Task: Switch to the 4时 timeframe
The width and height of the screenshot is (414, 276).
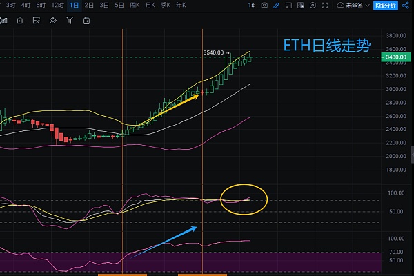Action: tap(26, 6)
